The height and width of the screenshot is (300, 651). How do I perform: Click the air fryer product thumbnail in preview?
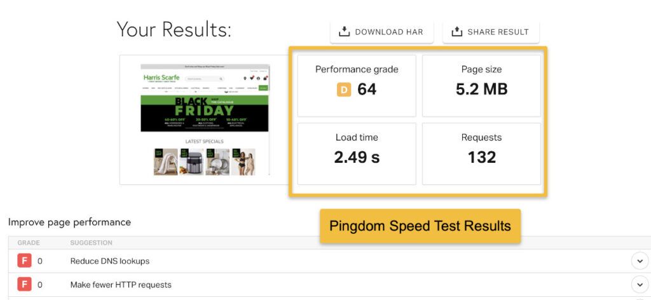tap(191, 162)
